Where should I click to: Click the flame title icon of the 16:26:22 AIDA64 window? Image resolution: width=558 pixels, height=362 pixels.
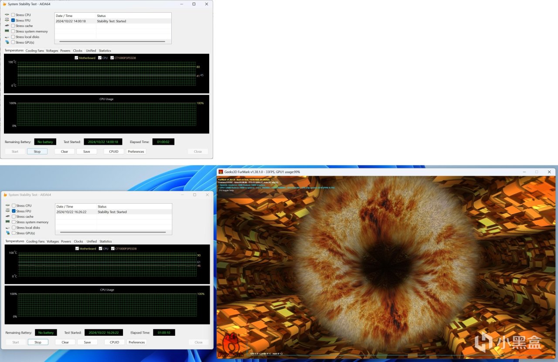pos(5,195)
